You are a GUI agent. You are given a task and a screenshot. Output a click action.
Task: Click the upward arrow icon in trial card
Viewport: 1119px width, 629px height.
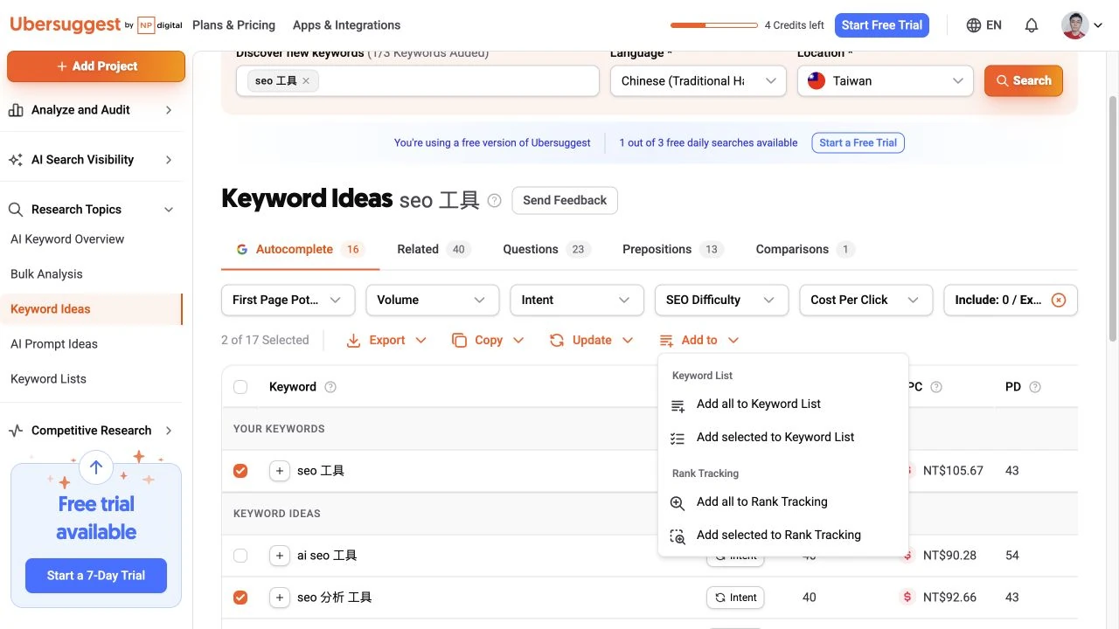[x=96, y=467]
